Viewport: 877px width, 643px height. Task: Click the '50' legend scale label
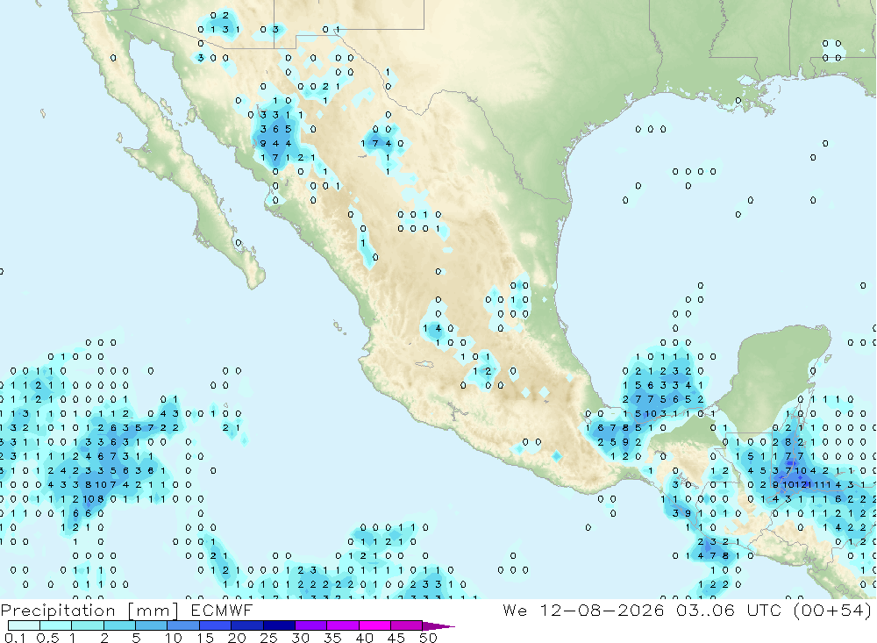[429, 638]
